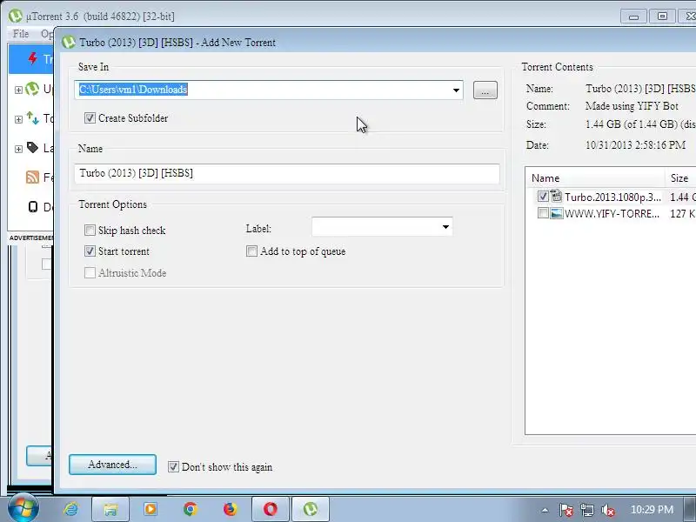Sort contents by Size column header
This screenshot has height=522, width=696.
(680, 178)
